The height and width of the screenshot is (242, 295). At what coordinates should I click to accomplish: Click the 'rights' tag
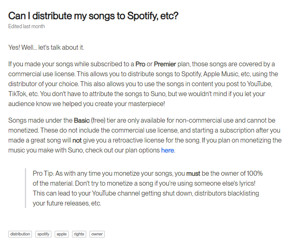click(79, 234)
